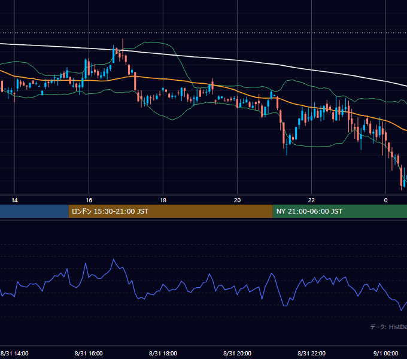Click the hour label 20 on price chart
The width and height of the screenshot is (407, 359).
[x=237, y=200]
